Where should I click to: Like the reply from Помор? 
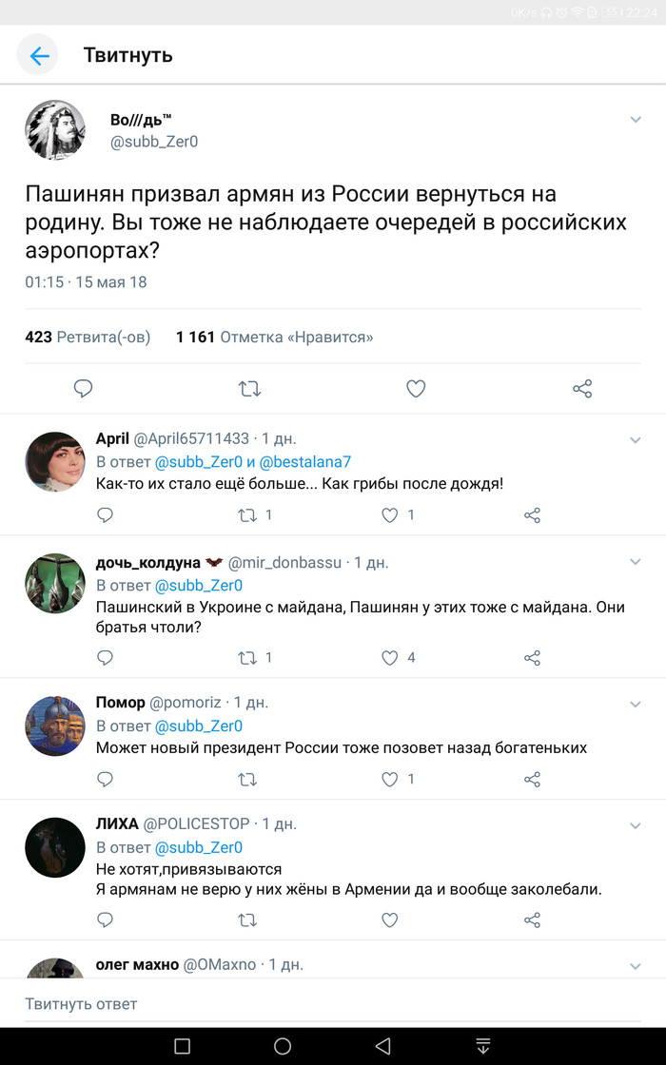[389, 779]
